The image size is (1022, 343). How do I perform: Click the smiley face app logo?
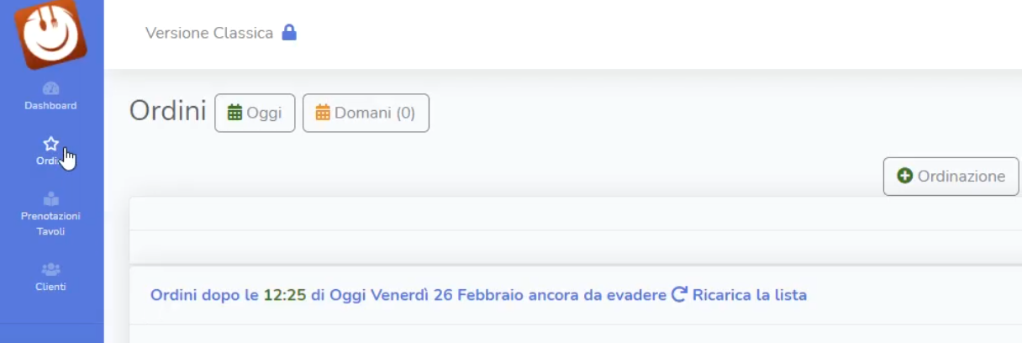[50, 32]
